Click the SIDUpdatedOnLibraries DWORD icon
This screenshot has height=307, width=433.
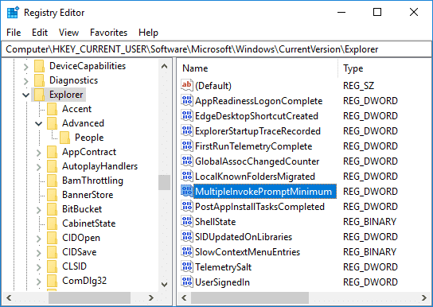(187, 236)
